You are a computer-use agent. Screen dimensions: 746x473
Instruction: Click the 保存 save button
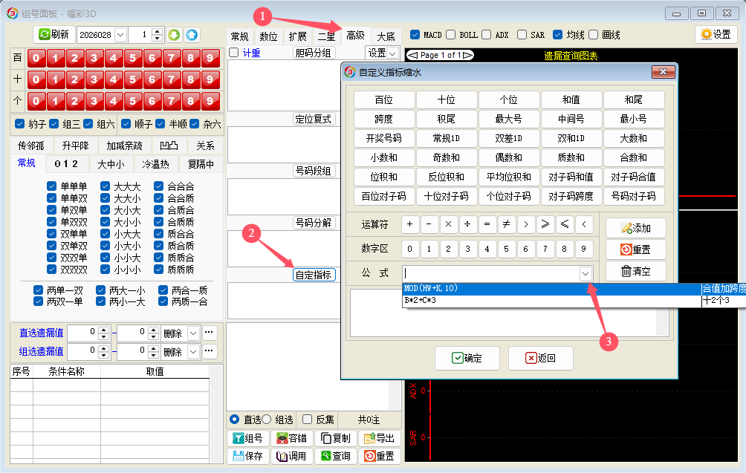247,456
